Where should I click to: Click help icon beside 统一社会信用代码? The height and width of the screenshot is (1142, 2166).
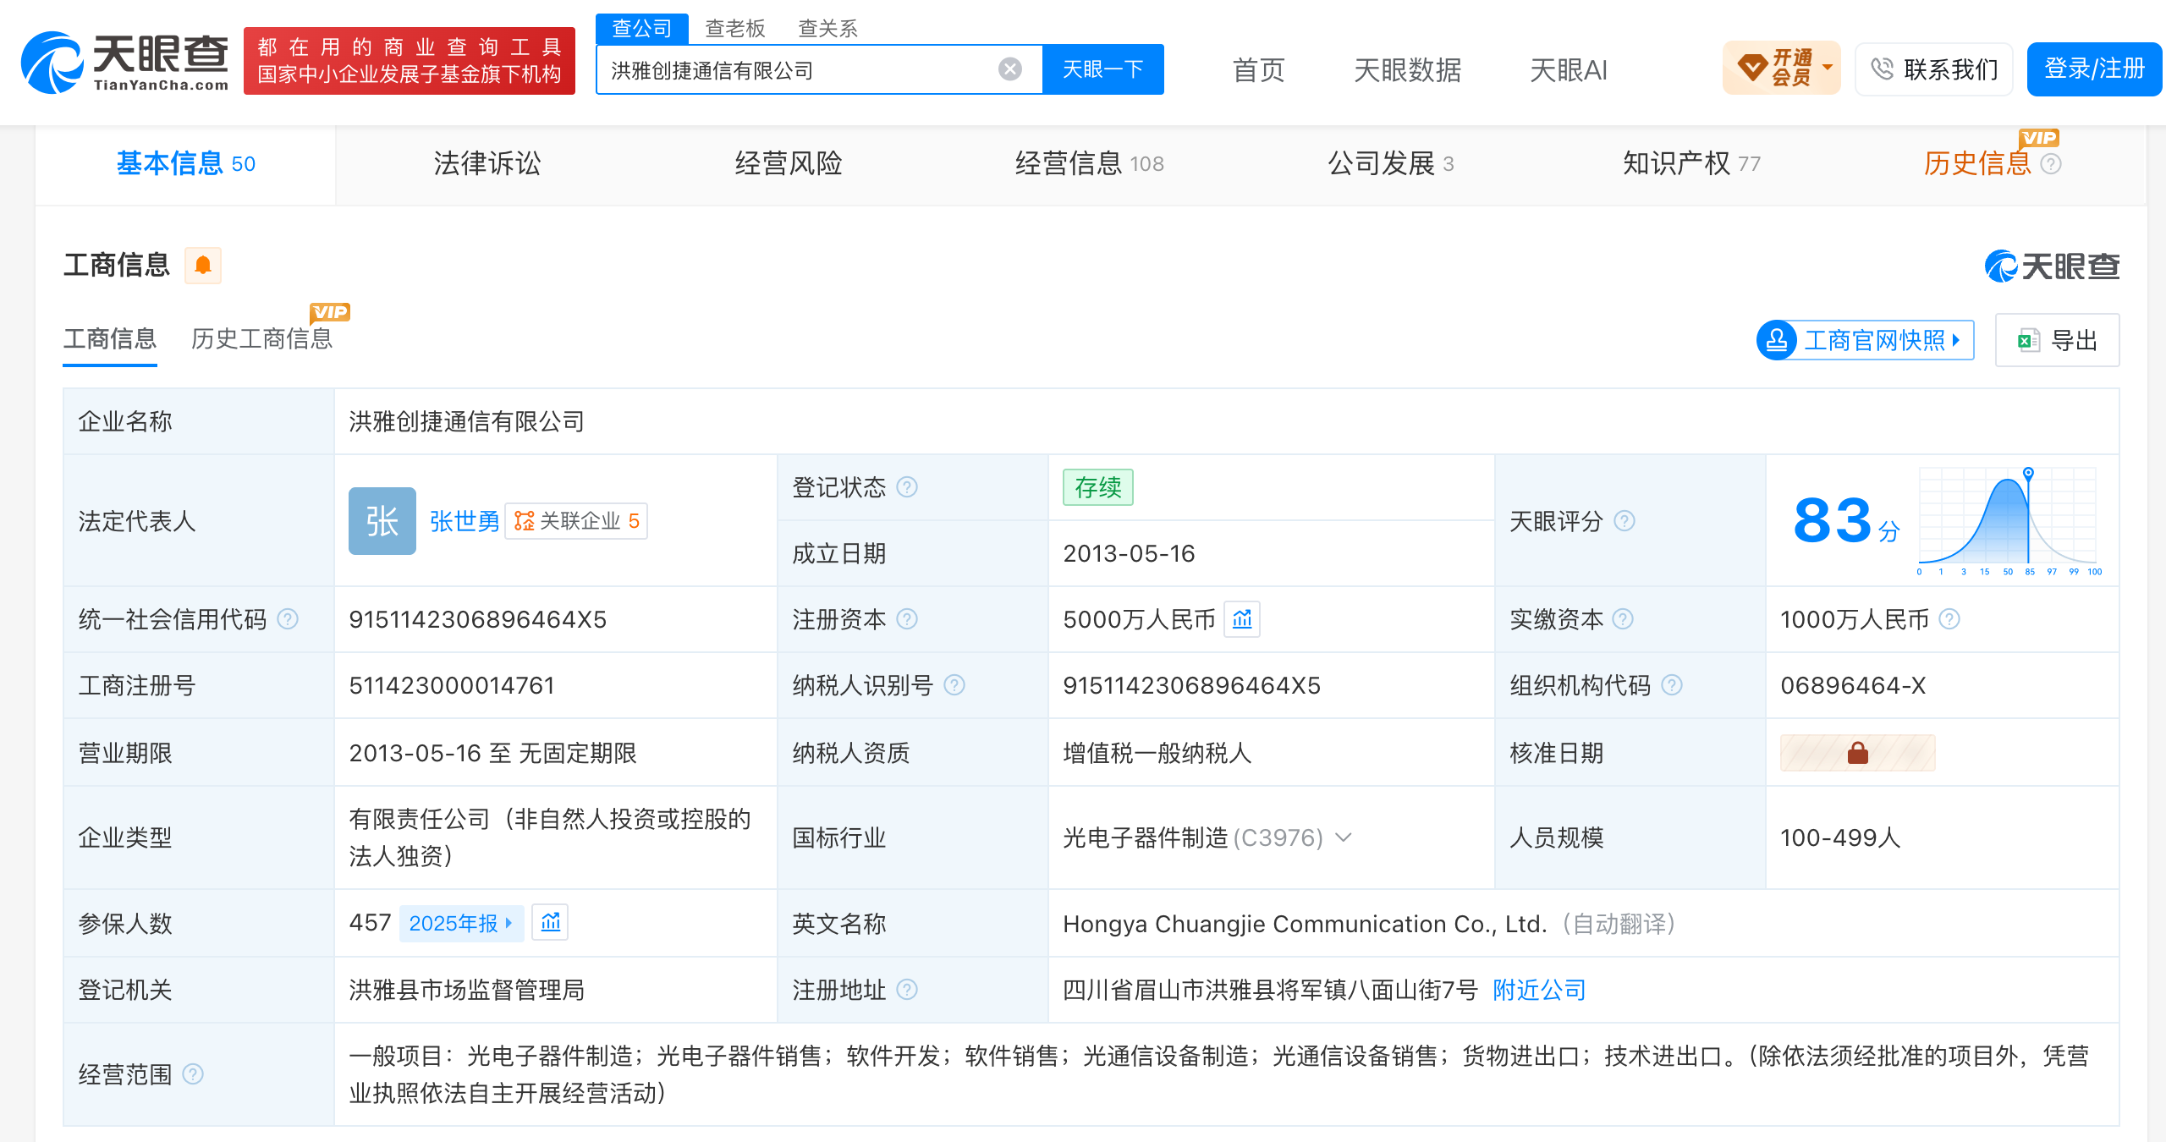(288, 619)
